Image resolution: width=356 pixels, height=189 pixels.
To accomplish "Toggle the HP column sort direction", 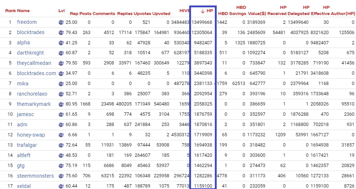I will (207, 11).
